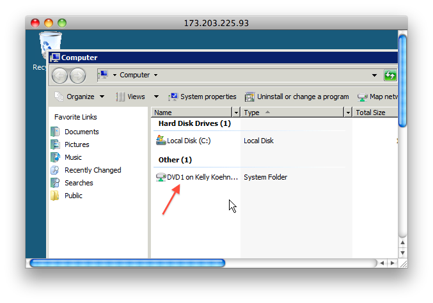Click the Pictures folder icon
This screenshot has height=303, width=433.
[x=55, y=144]
